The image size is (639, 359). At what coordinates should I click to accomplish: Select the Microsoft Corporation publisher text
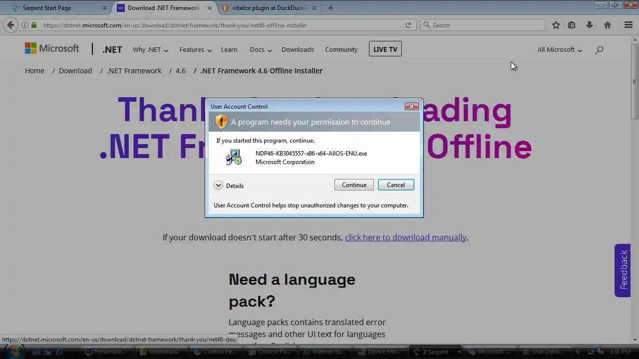285,162
